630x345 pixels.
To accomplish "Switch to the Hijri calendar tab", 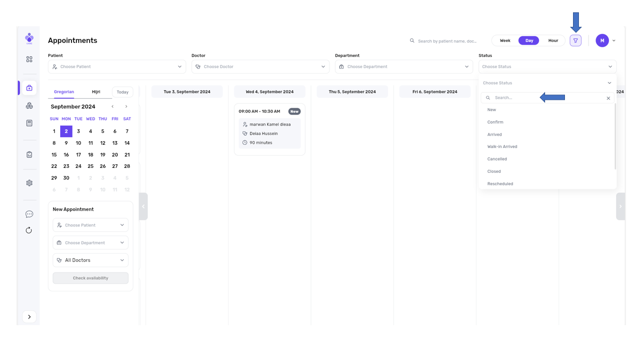I will [96, 92].
